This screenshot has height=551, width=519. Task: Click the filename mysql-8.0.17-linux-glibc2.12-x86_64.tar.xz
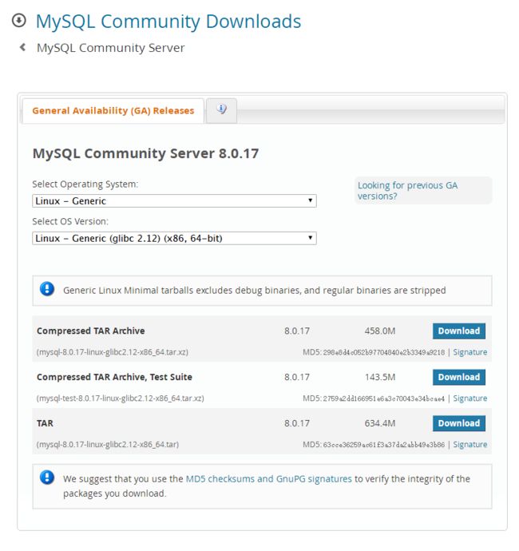click(x=113, y=352)
